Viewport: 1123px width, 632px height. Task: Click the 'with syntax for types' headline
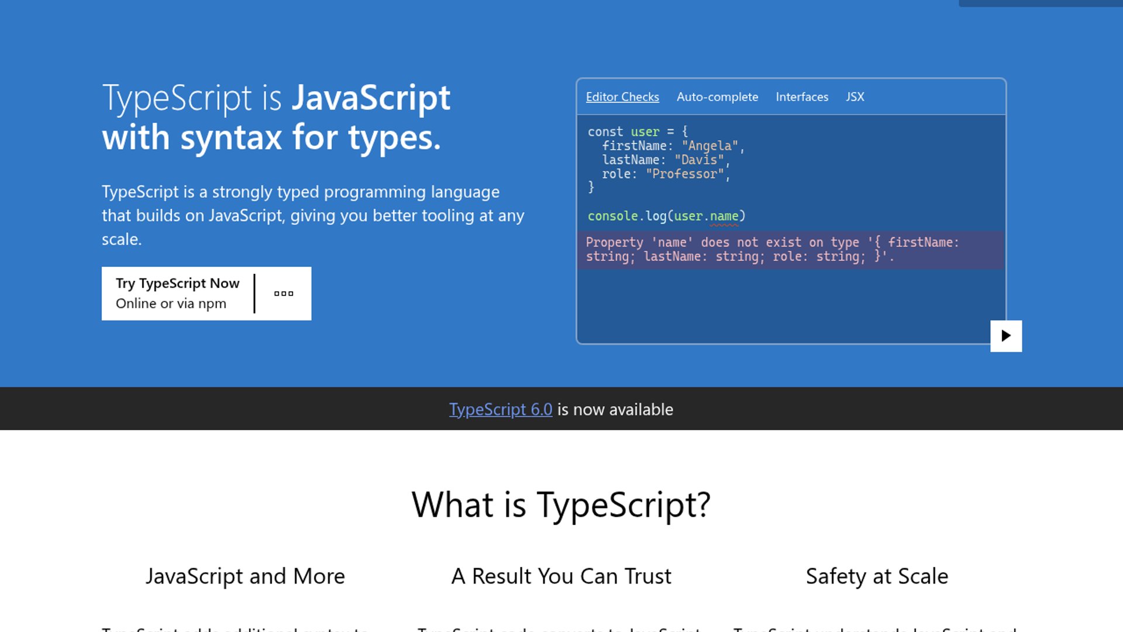point(271,138)
